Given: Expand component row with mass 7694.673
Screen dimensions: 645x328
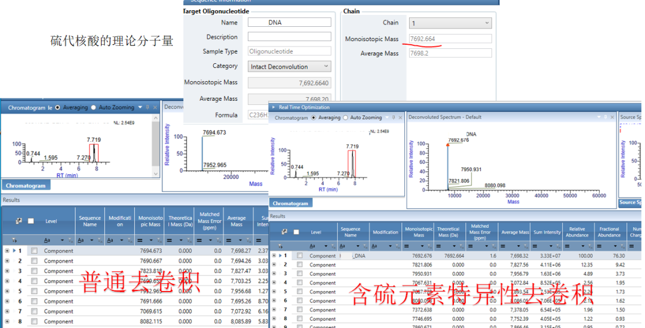Looking at the screenshot, I should point(7,251).
